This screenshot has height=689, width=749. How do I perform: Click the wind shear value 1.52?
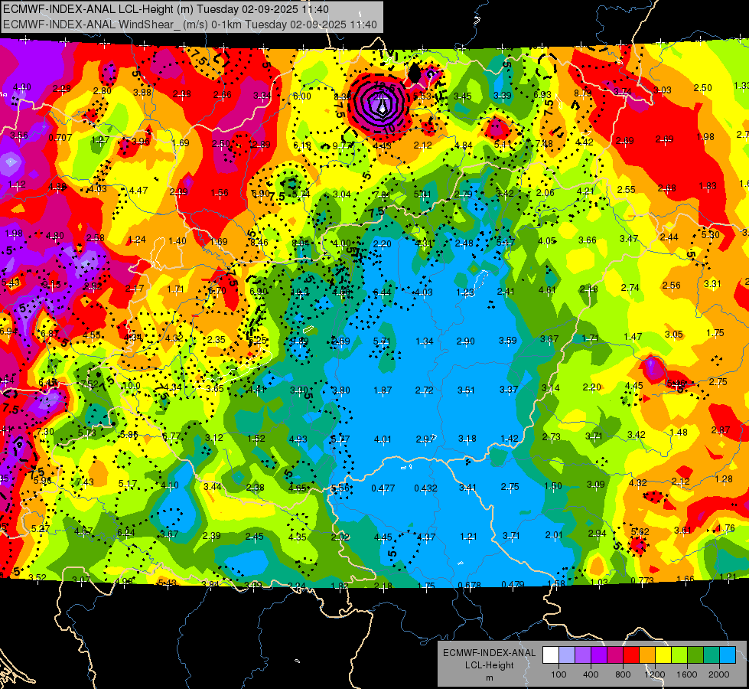(256, 438)
